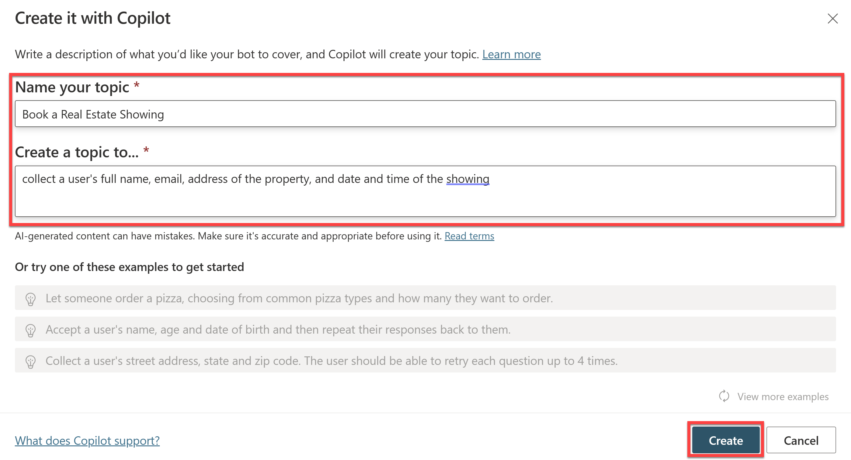Select the street address and zip code example

point(425,360)
